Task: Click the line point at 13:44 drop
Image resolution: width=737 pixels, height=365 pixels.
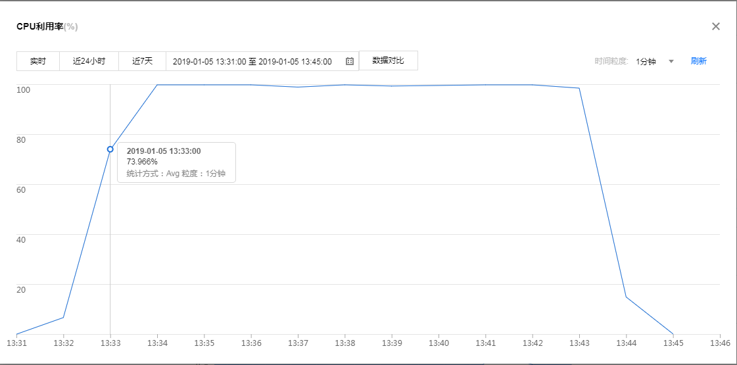Action: point(626,297)
